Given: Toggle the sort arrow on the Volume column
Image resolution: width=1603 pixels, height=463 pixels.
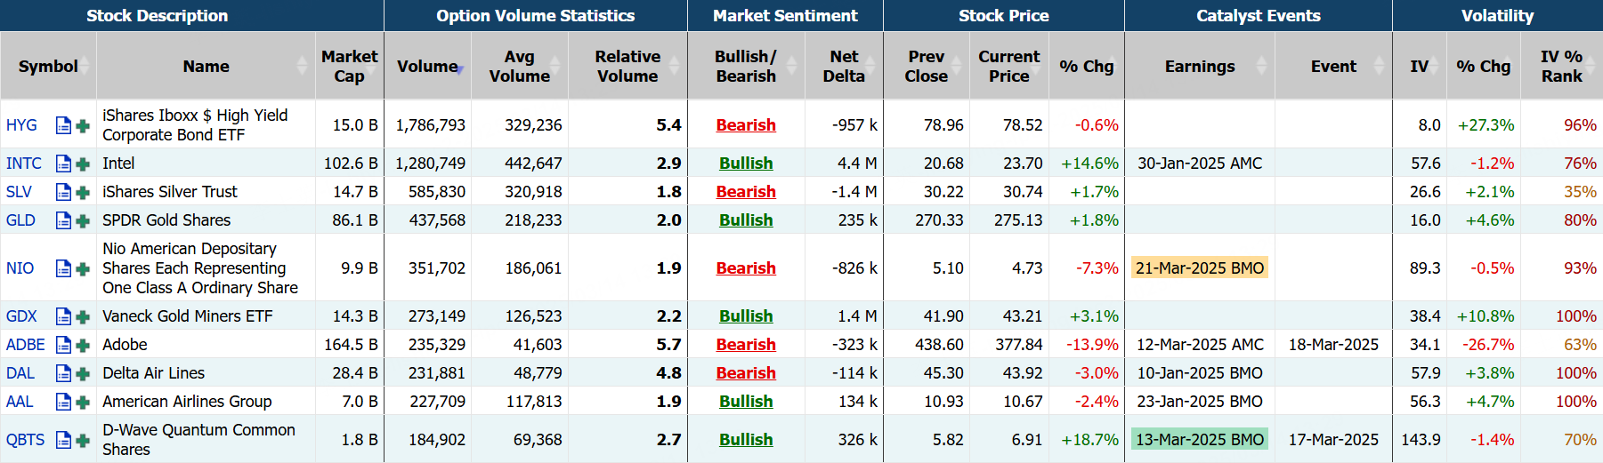Looking at the screenshot, I should tap(460, 68).
